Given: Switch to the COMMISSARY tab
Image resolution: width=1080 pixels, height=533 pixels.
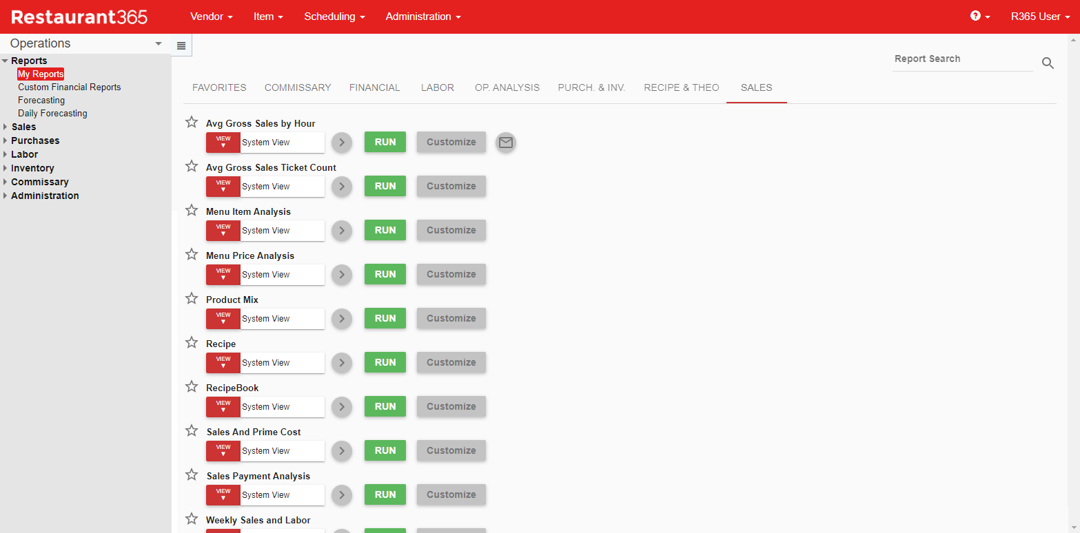Looking at the screenshot, I should (298, 87).
